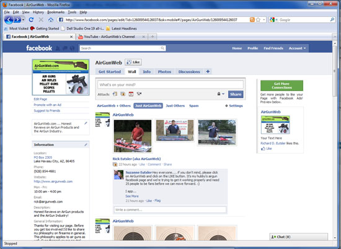Switch to the Get Started tab

pyautogui.click(x=110, y=72)
